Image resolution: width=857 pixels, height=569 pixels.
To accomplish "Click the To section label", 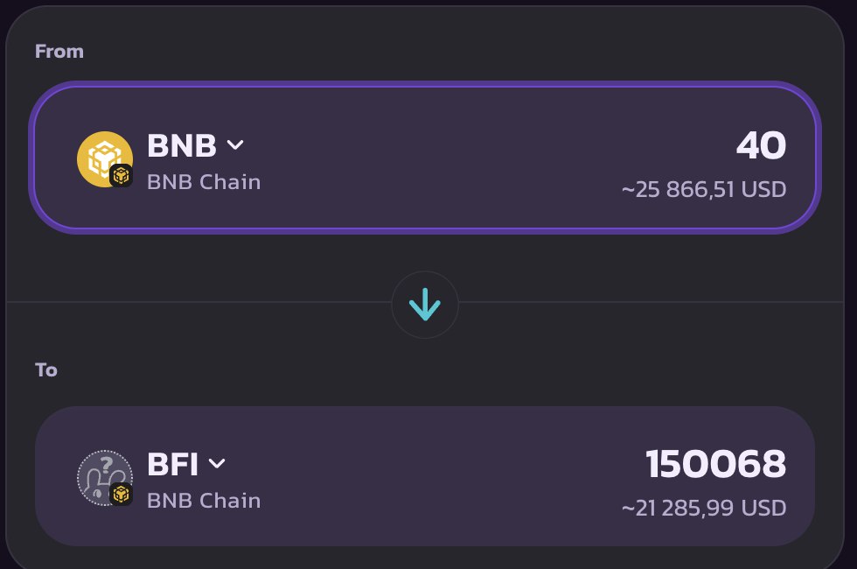I will [45, 370].
